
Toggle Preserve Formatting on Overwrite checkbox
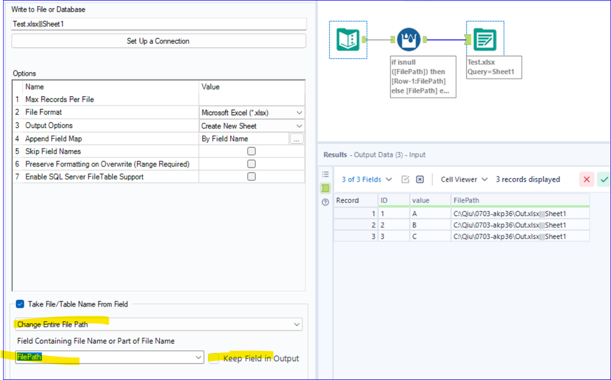pyautogui.click(x=251, y=164)
